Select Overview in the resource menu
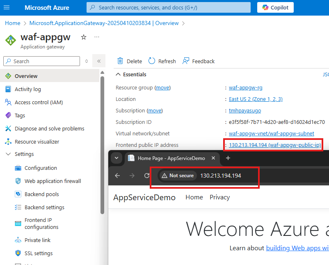329x265 pixels. [50, 76]
